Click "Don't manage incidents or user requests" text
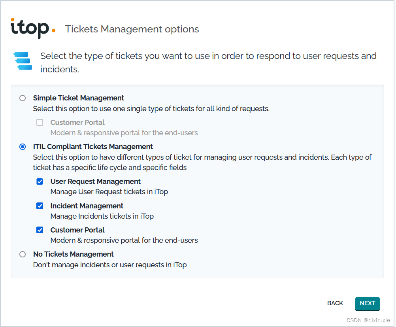 (110, 265)
